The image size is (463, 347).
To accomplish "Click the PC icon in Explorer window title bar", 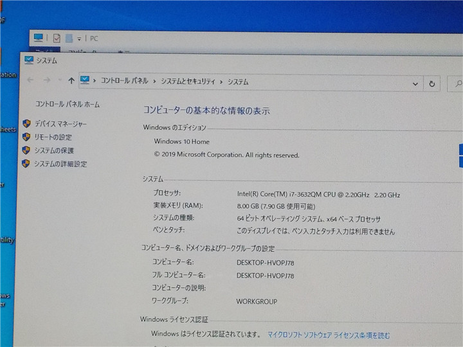I will point(39,37).
